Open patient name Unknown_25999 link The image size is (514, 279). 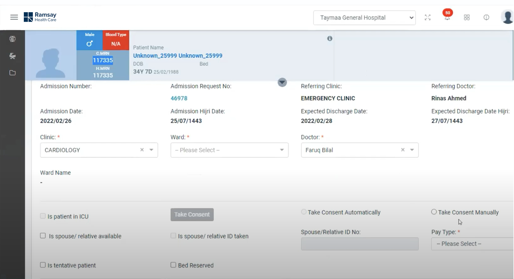tap(178, 56)
